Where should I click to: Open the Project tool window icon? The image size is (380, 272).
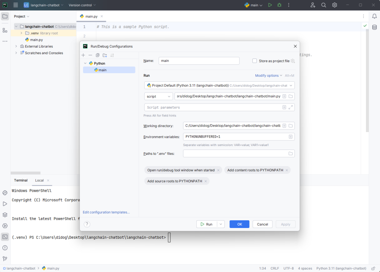(x=5, y=17)
